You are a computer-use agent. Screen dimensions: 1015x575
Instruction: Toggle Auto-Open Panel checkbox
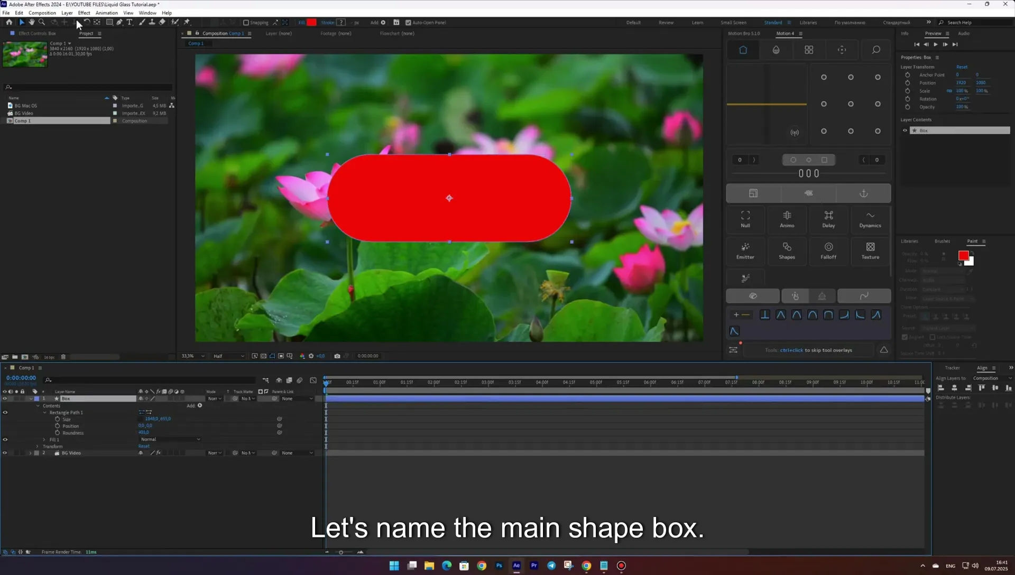(x=408, y=23)
